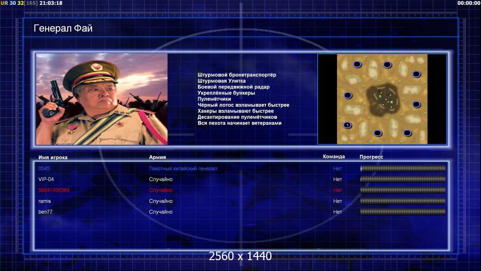481x271 pixels.
Task: Click the progress bar for 56647456384
Action: (x=403, y=190)
